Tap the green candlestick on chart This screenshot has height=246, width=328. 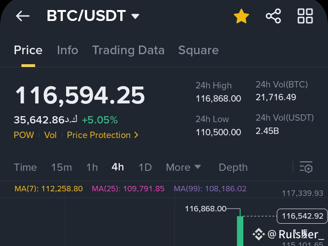point(240,231)
